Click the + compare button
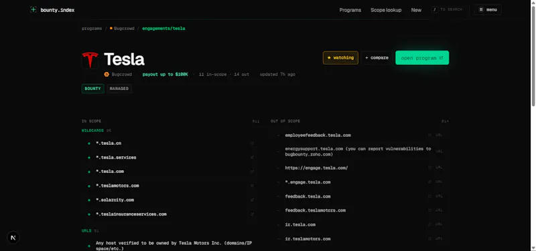This screenshot has width=536, height=251. tap(377, 58)
